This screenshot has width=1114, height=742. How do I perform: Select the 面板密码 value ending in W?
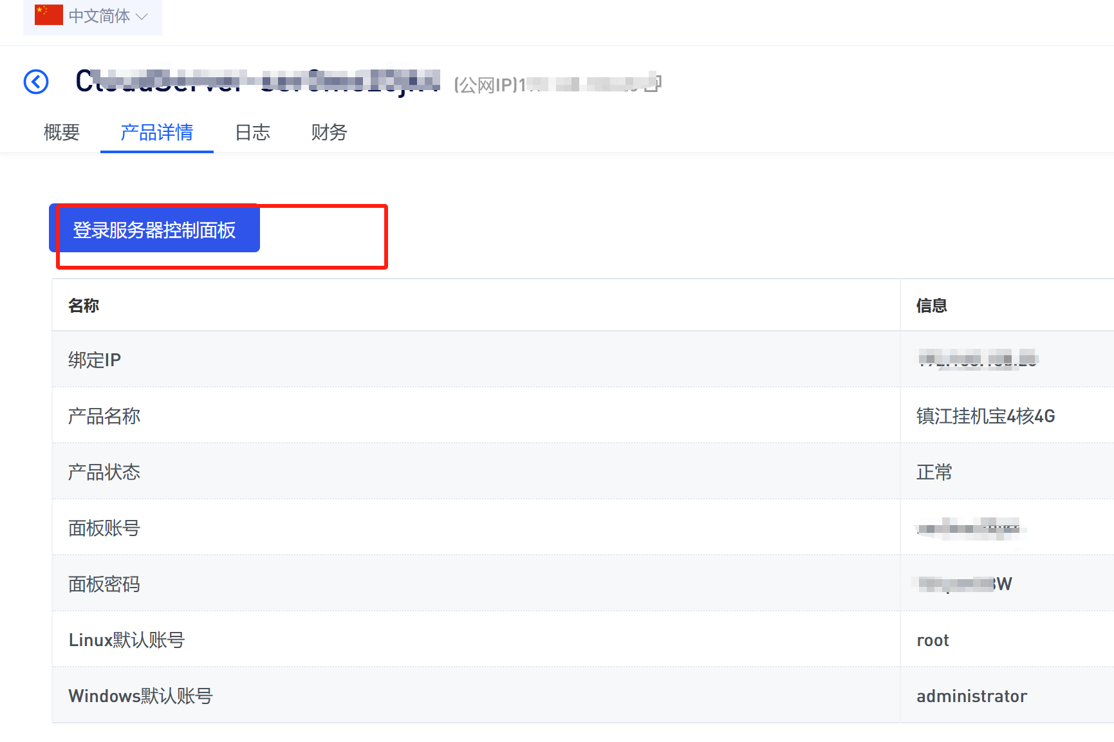[x=963, y=584]
